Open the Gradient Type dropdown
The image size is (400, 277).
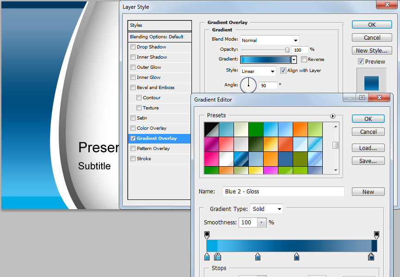click(266, 209)
